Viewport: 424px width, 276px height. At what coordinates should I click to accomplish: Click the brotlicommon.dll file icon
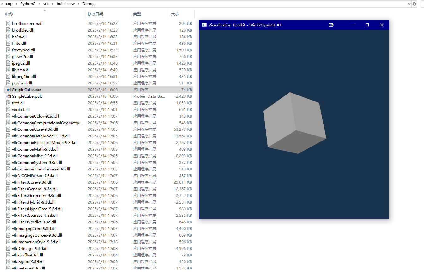pos(8,23)
